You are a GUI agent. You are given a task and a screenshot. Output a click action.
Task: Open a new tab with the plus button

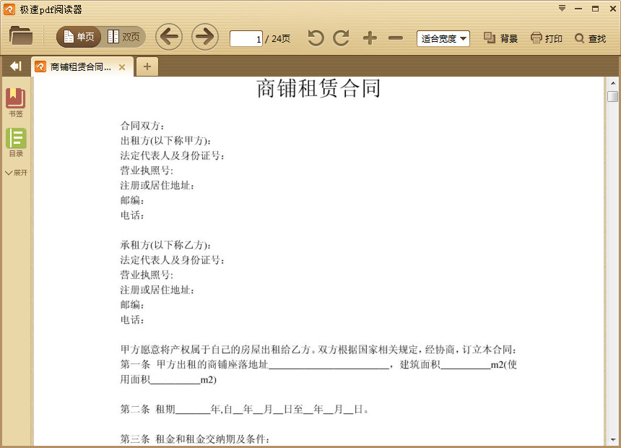click(147, 66)
